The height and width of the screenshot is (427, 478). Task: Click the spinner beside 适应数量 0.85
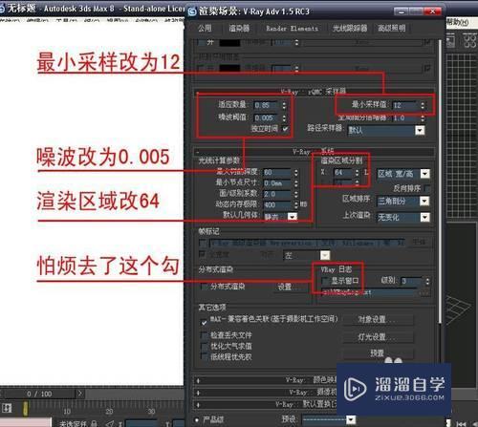click(x=284, y=105)
